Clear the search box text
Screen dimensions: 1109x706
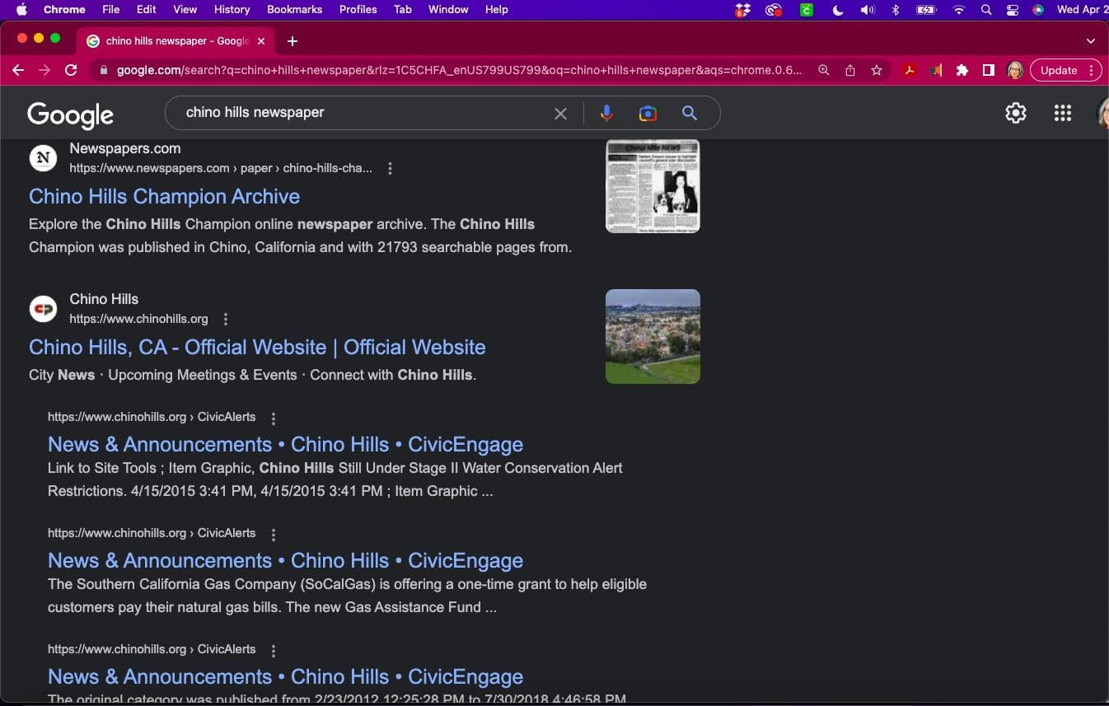tap(560, 114)
